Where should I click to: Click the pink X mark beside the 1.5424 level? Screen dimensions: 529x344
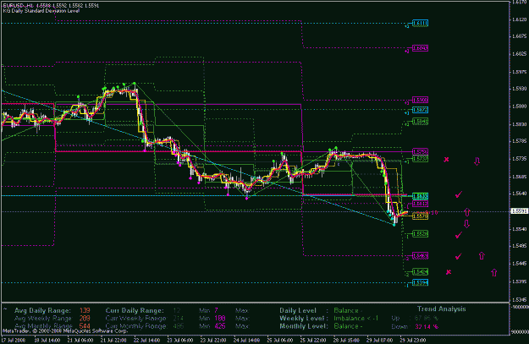tap(449, 272)
